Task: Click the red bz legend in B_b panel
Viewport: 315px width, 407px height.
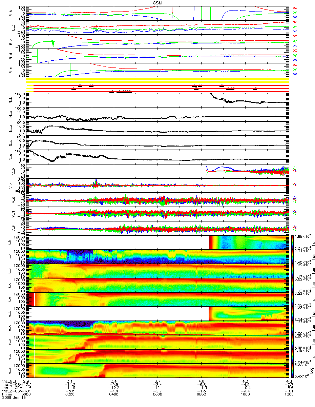Action: [295, 7]
